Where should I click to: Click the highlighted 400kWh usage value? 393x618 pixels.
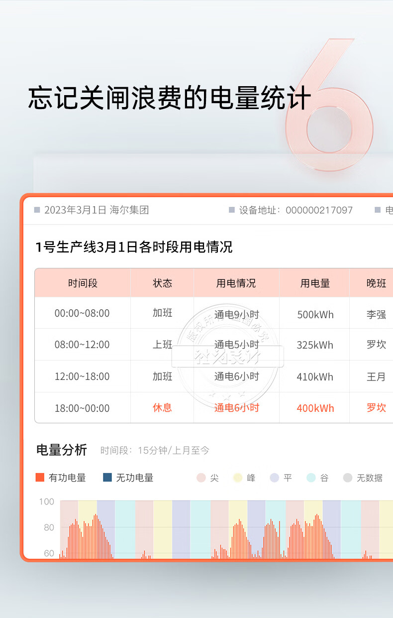(x=315, y=408)
